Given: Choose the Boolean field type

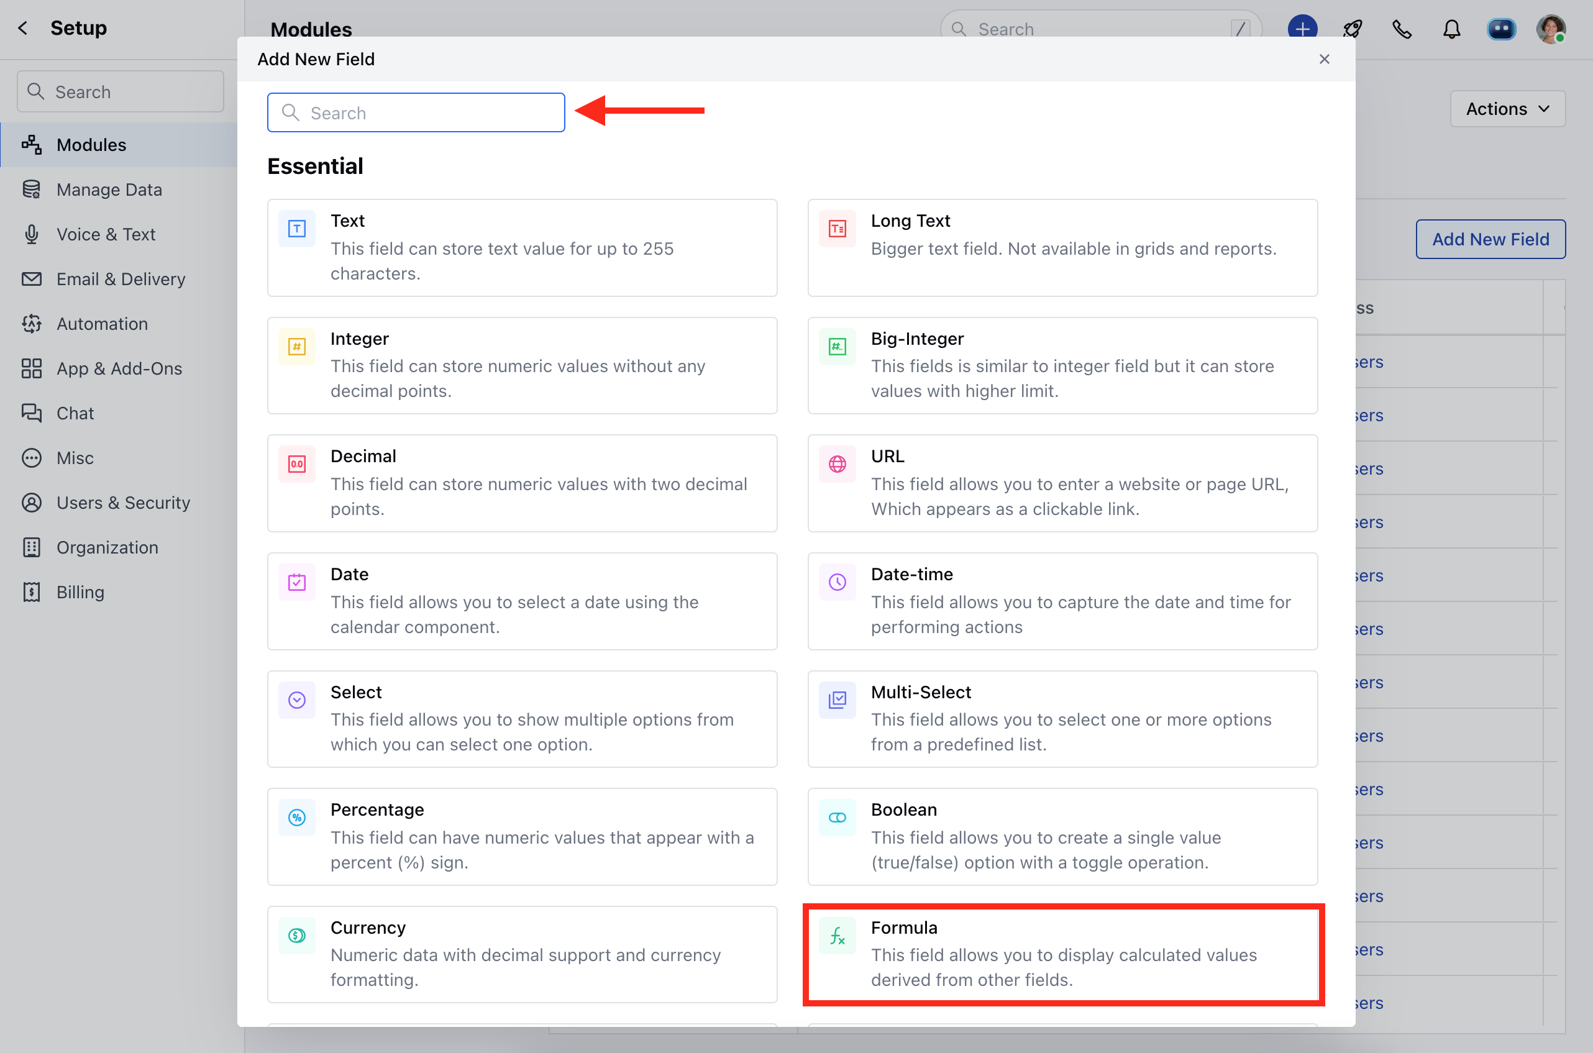Looking at the screenshot, I should tap(1063, 836).
